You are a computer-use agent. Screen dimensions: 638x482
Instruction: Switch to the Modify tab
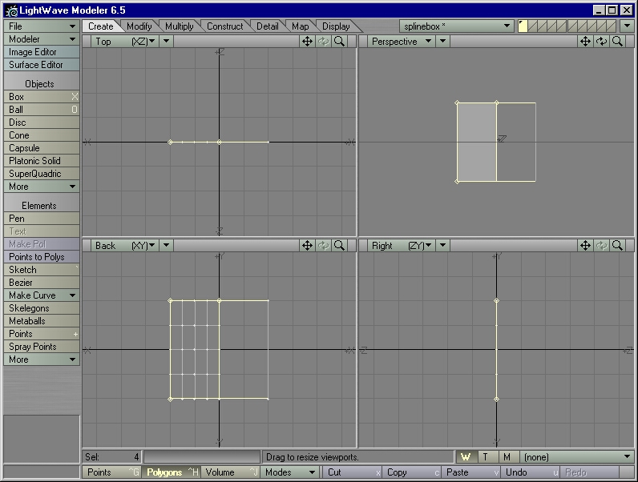point(139,26)
